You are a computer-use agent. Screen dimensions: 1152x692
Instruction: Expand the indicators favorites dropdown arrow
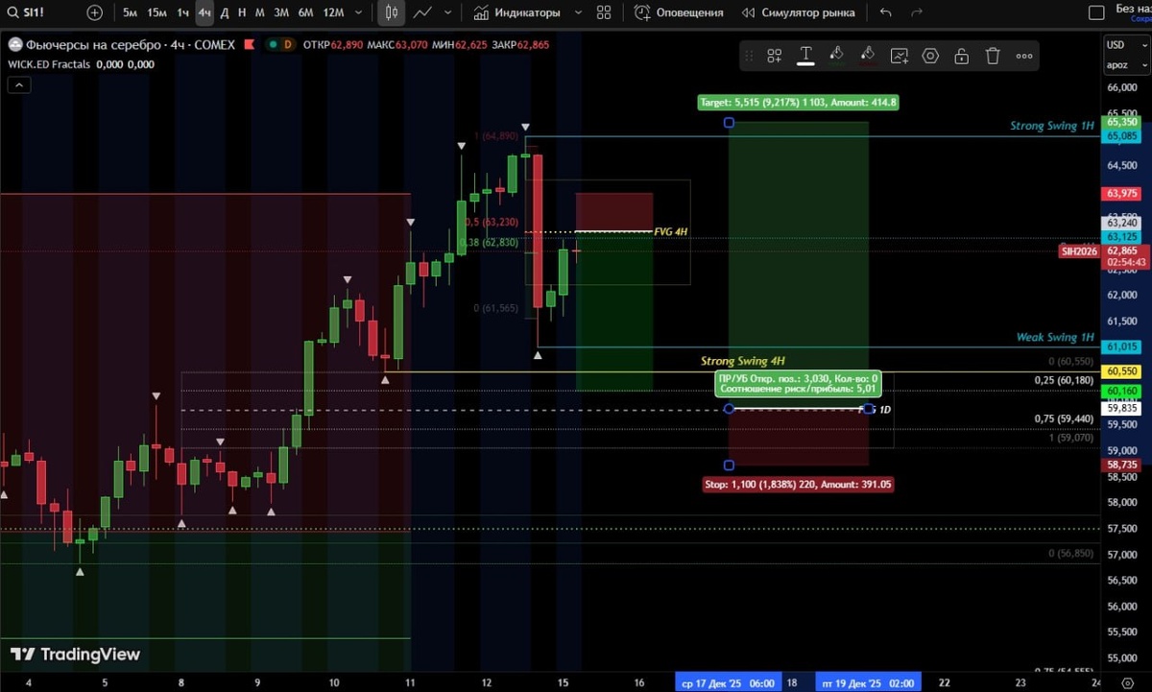click(578, 12)
